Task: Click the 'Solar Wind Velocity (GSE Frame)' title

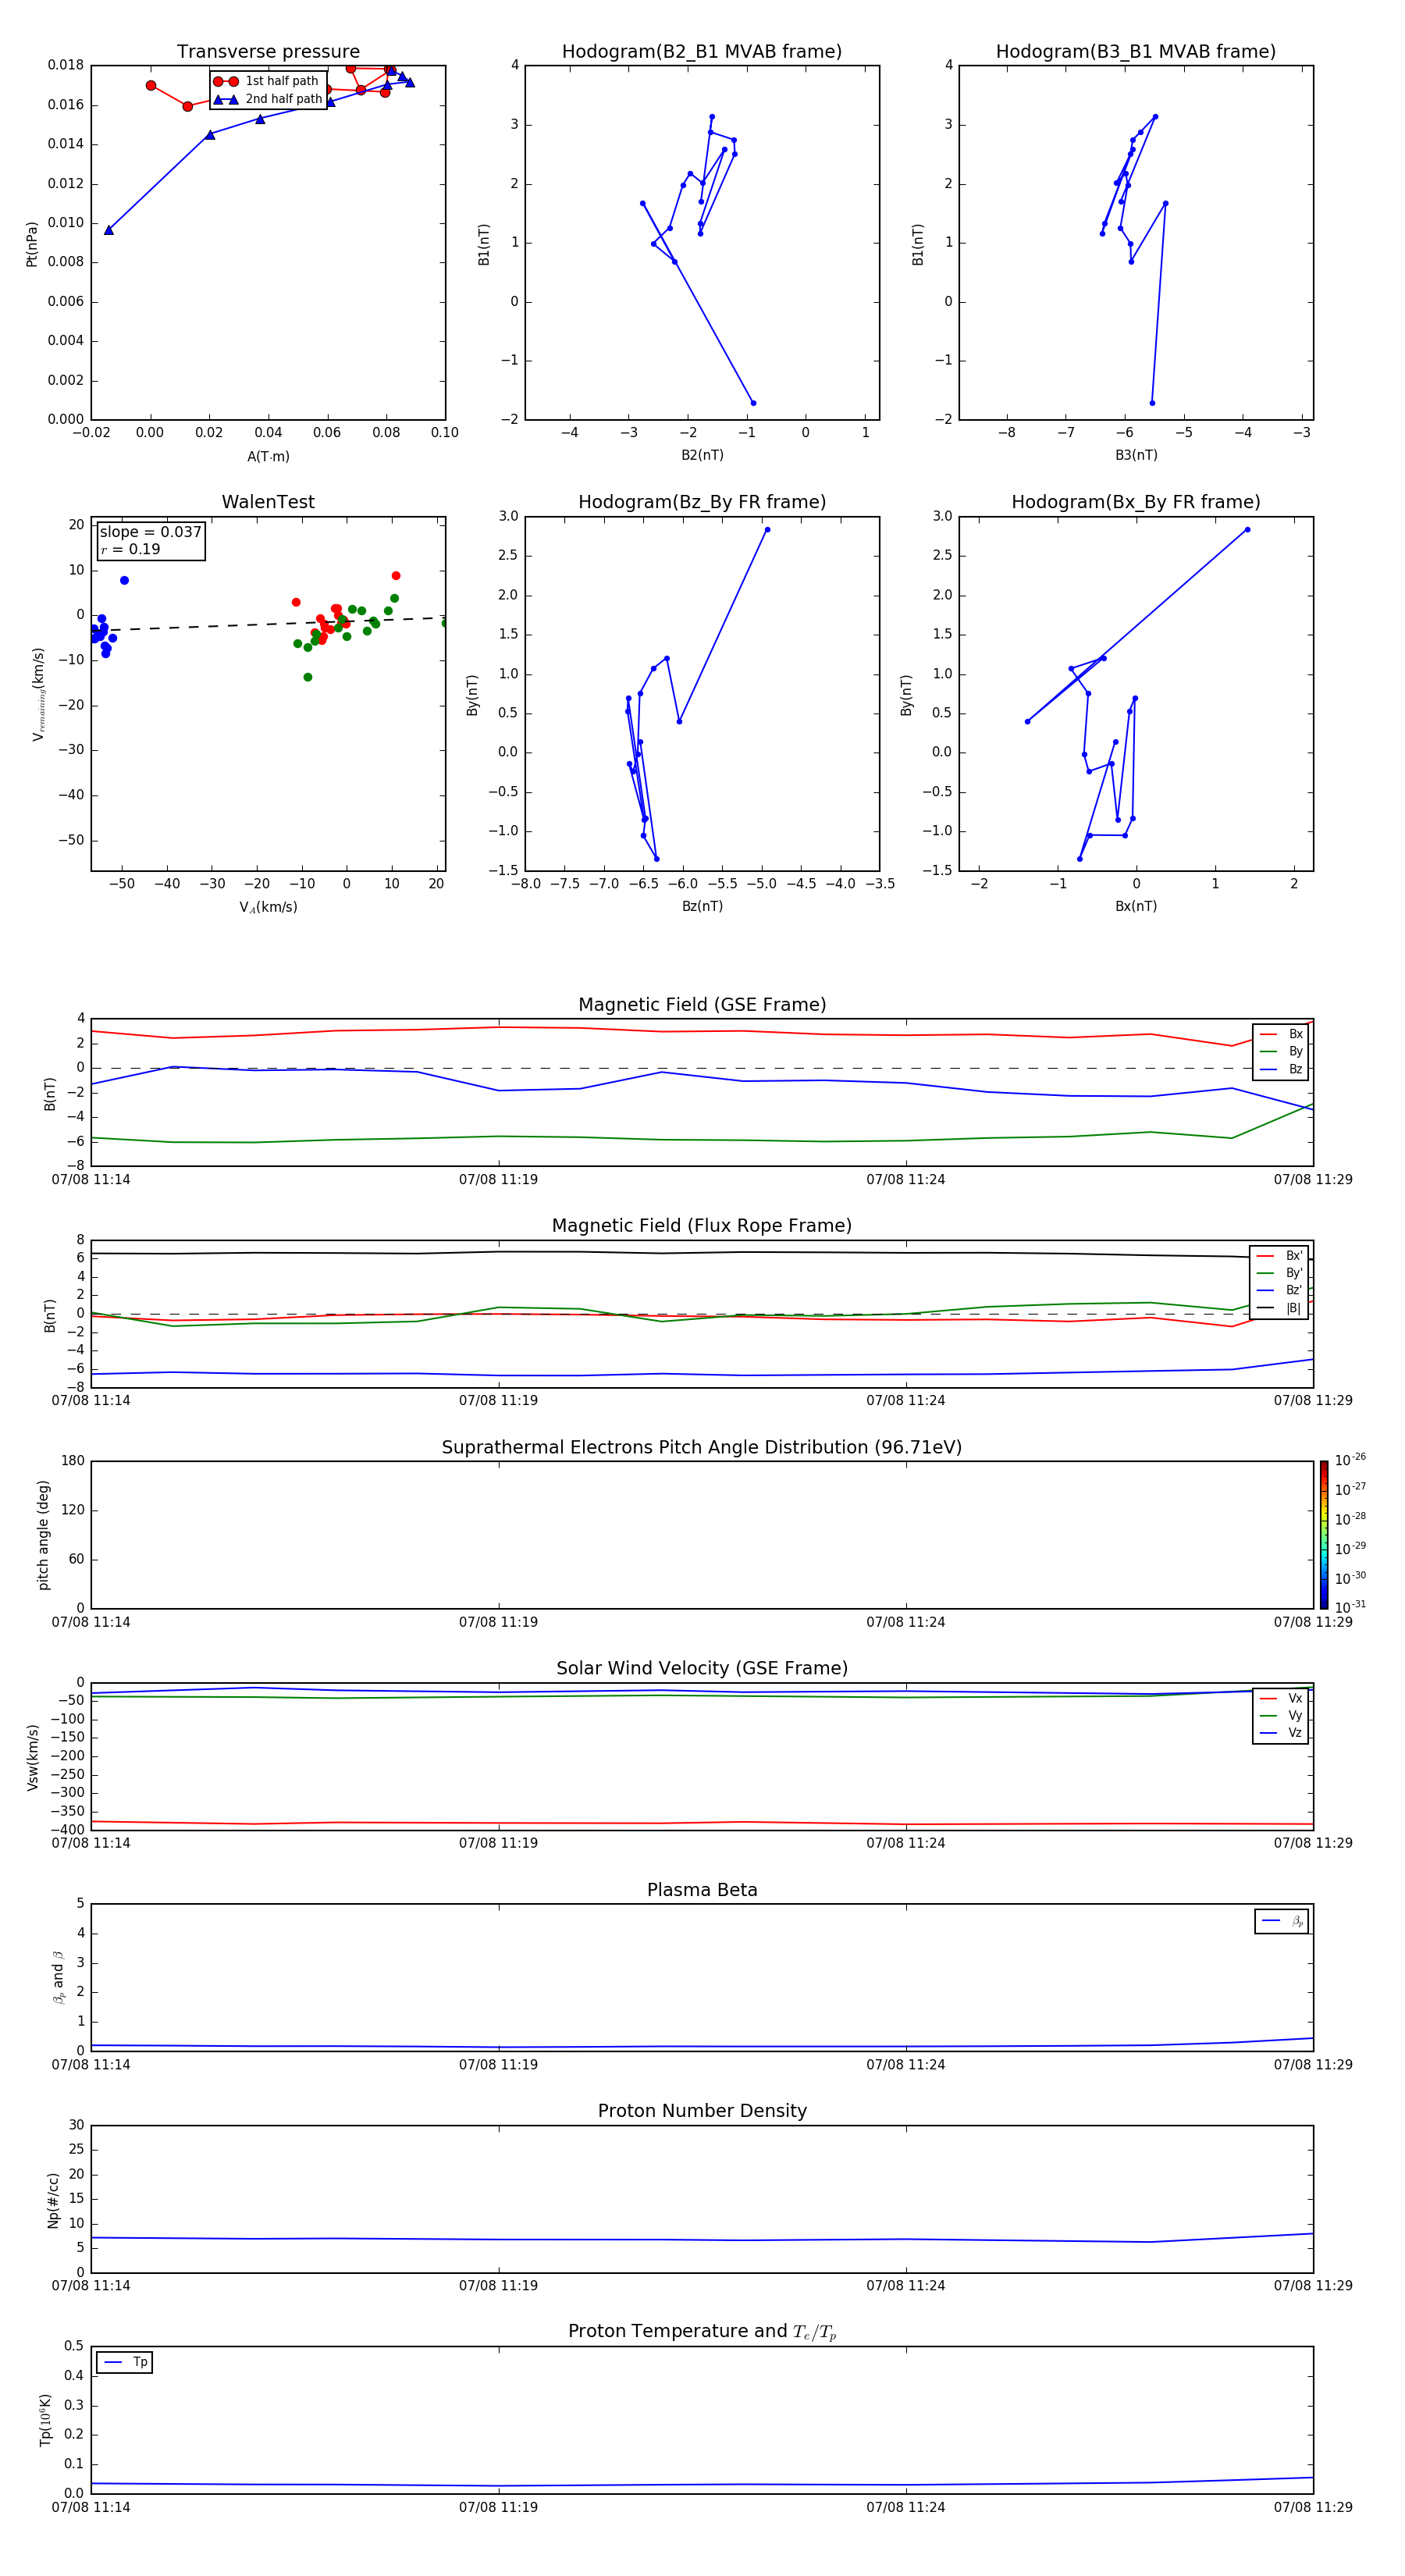Action: pyautogui.click(x=702, y=1668)
